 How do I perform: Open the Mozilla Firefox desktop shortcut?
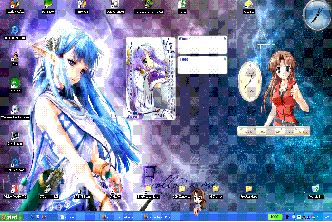pos(15,6)
